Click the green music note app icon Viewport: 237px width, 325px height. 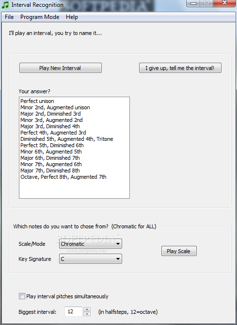5,4
